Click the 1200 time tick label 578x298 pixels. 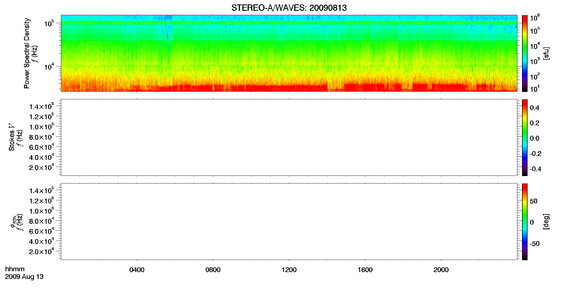[289, 270]
